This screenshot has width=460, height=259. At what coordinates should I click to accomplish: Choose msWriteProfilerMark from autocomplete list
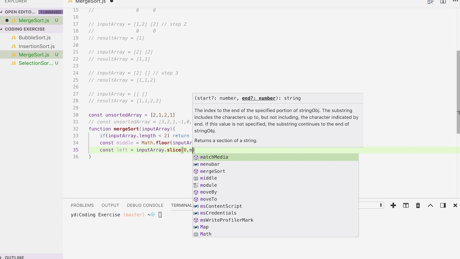pos(275,220)
